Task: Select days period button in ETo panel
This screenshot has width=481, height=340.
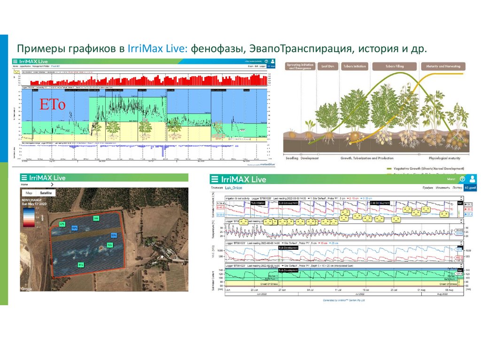Action: click(271, 66)
